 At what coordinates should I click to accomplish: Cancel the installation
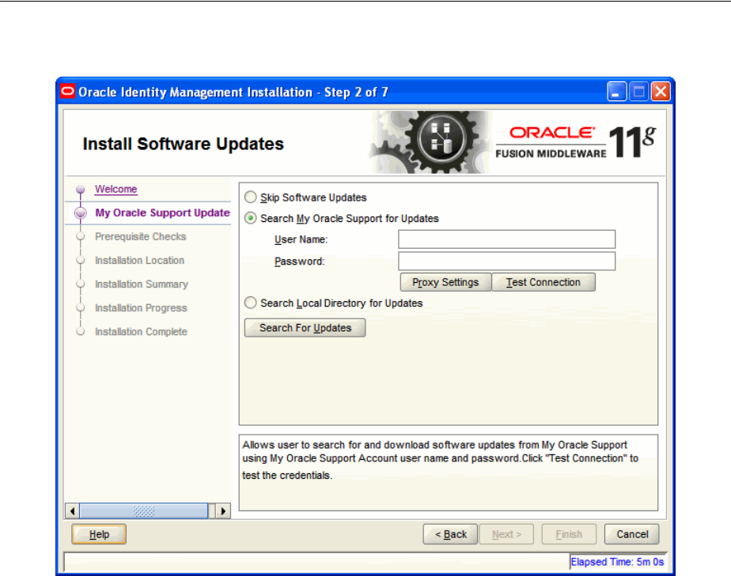[631, 534]
